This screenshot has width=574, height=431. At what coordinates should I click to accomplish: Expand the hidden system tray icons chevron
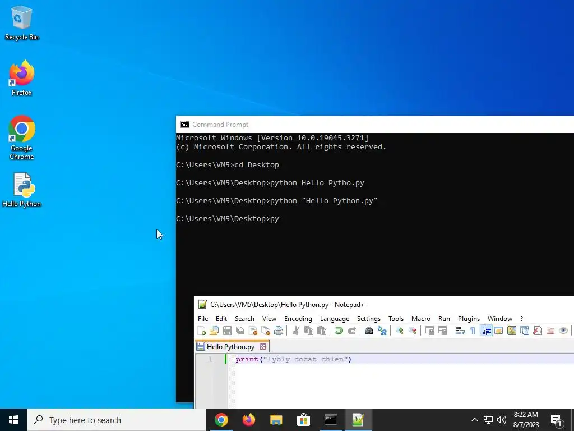pyautogui.click(x=474, y=420)
